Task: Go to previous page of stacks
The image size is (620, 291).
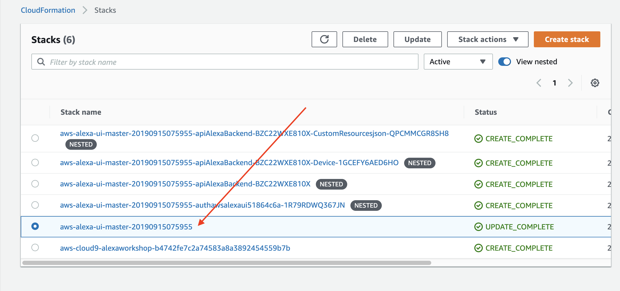Action: (539, 83)
